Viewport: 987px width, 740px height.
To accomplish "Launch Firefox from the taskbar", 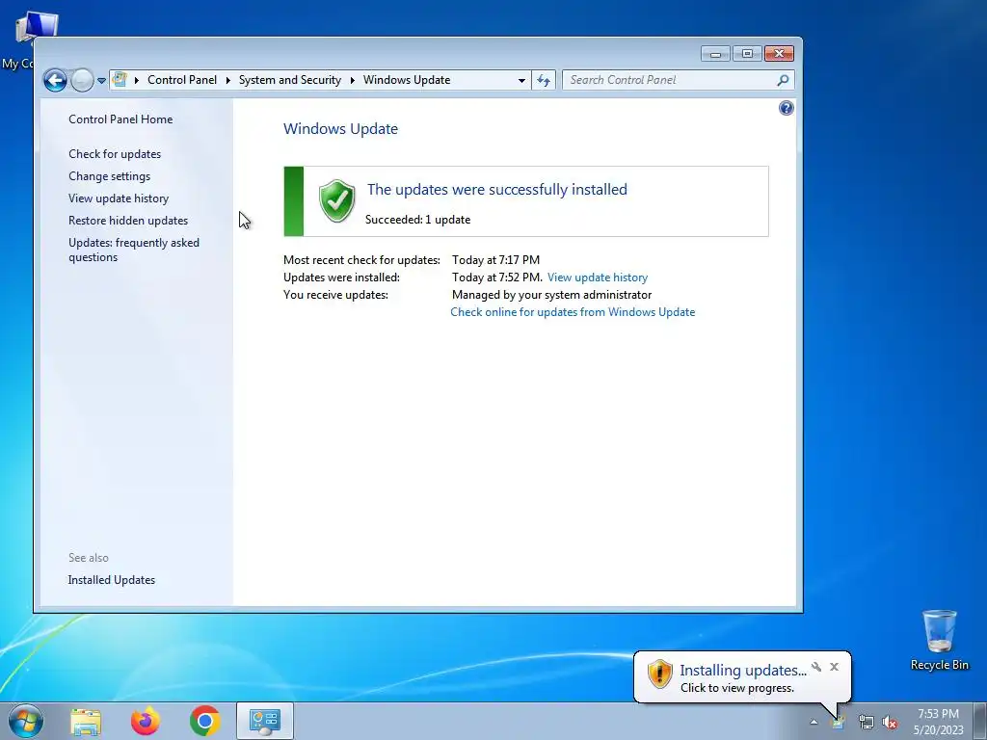I will click(146, 721).
